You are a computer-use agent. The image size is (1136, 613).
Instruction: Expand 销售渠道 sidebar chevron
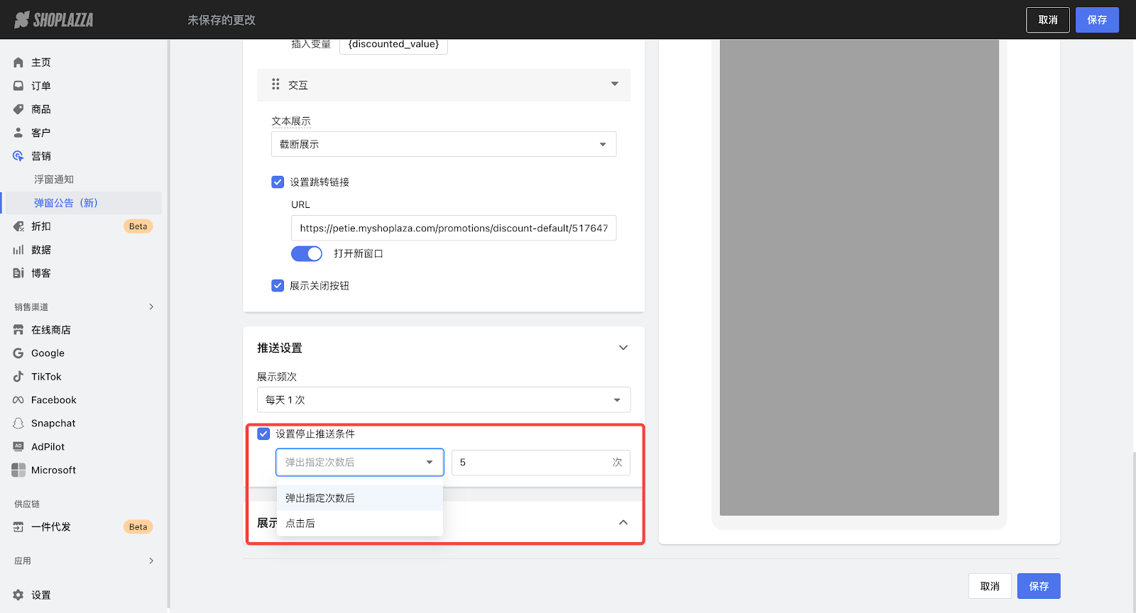[x=151, y=306]
